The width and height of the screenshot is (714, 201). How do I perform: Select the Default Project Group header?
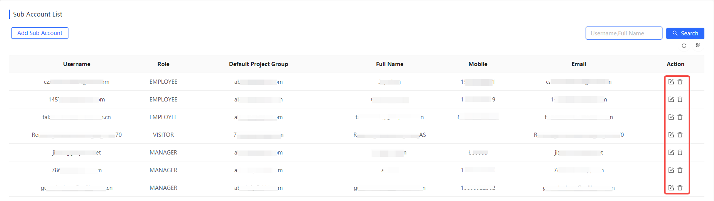tap(258, 64)
